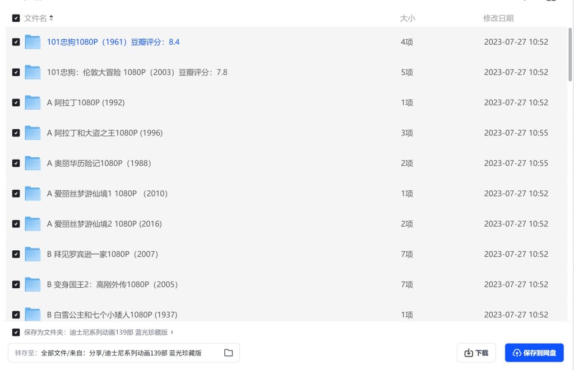The height and width of the screenshot is (370, 574).
Task: Click 5项 size in 伦敦大冒险 row
Action: 407,72
